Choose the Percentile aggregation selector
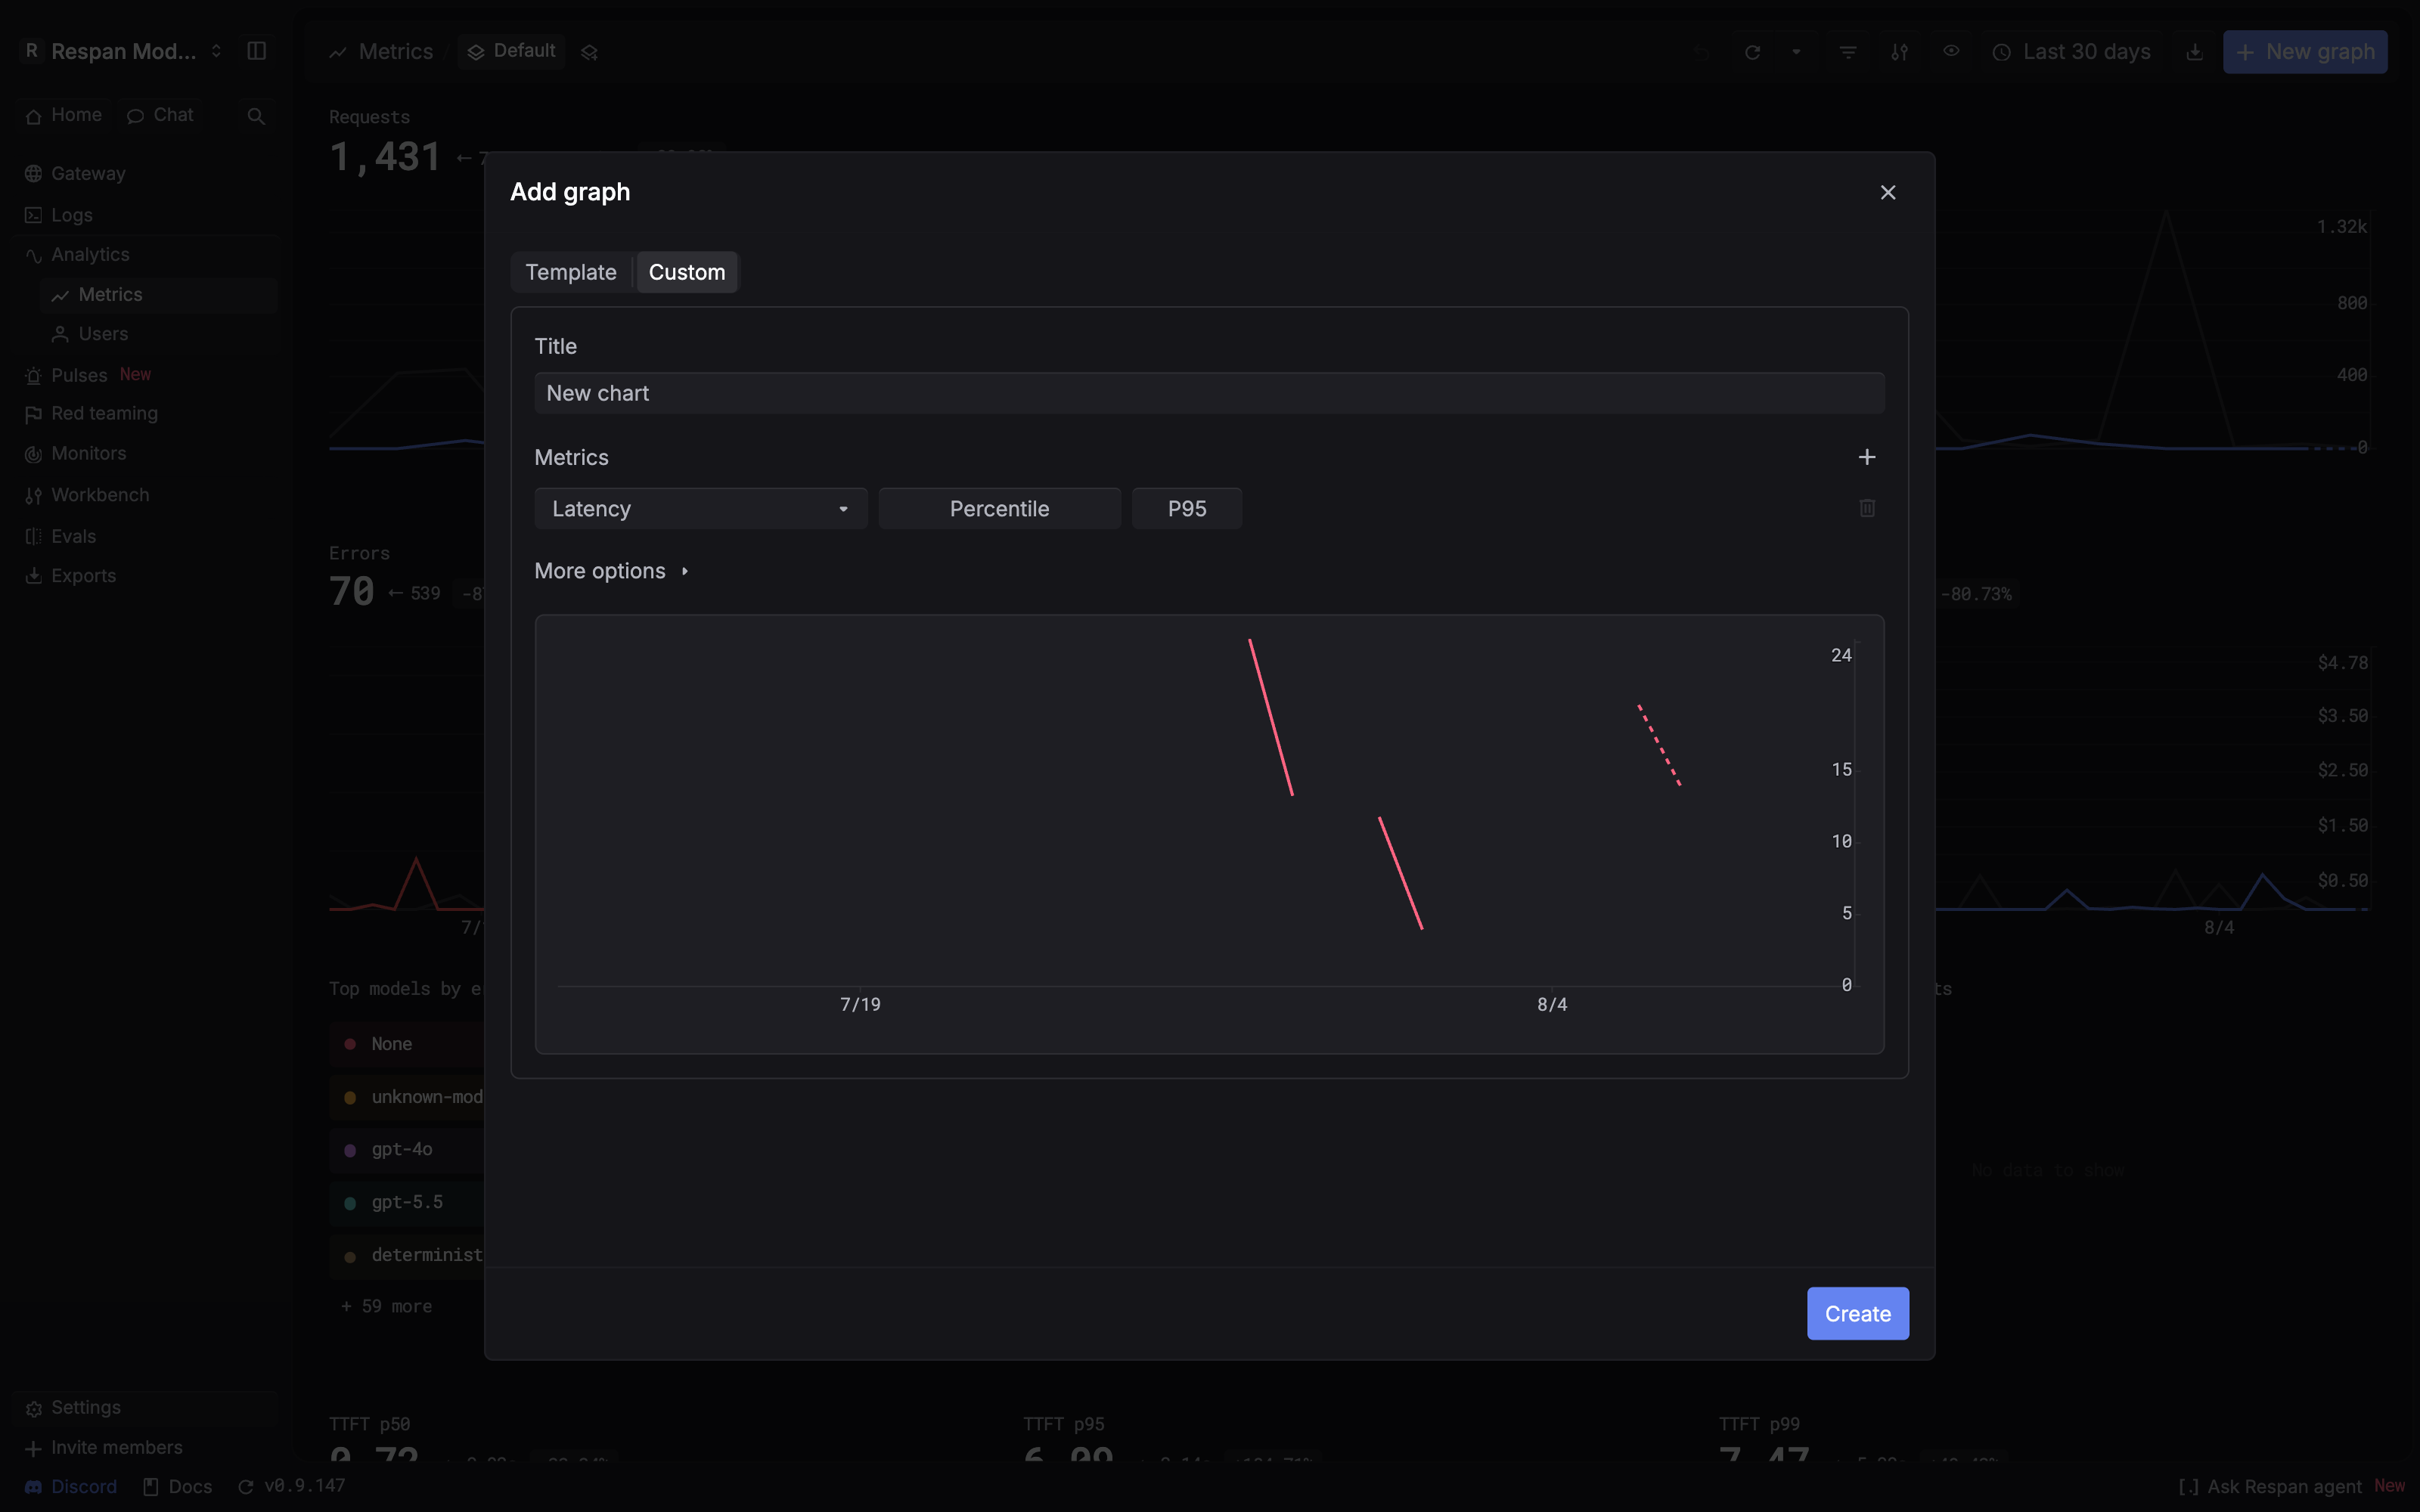2420x1512 pixels. [x=999, y=508]
